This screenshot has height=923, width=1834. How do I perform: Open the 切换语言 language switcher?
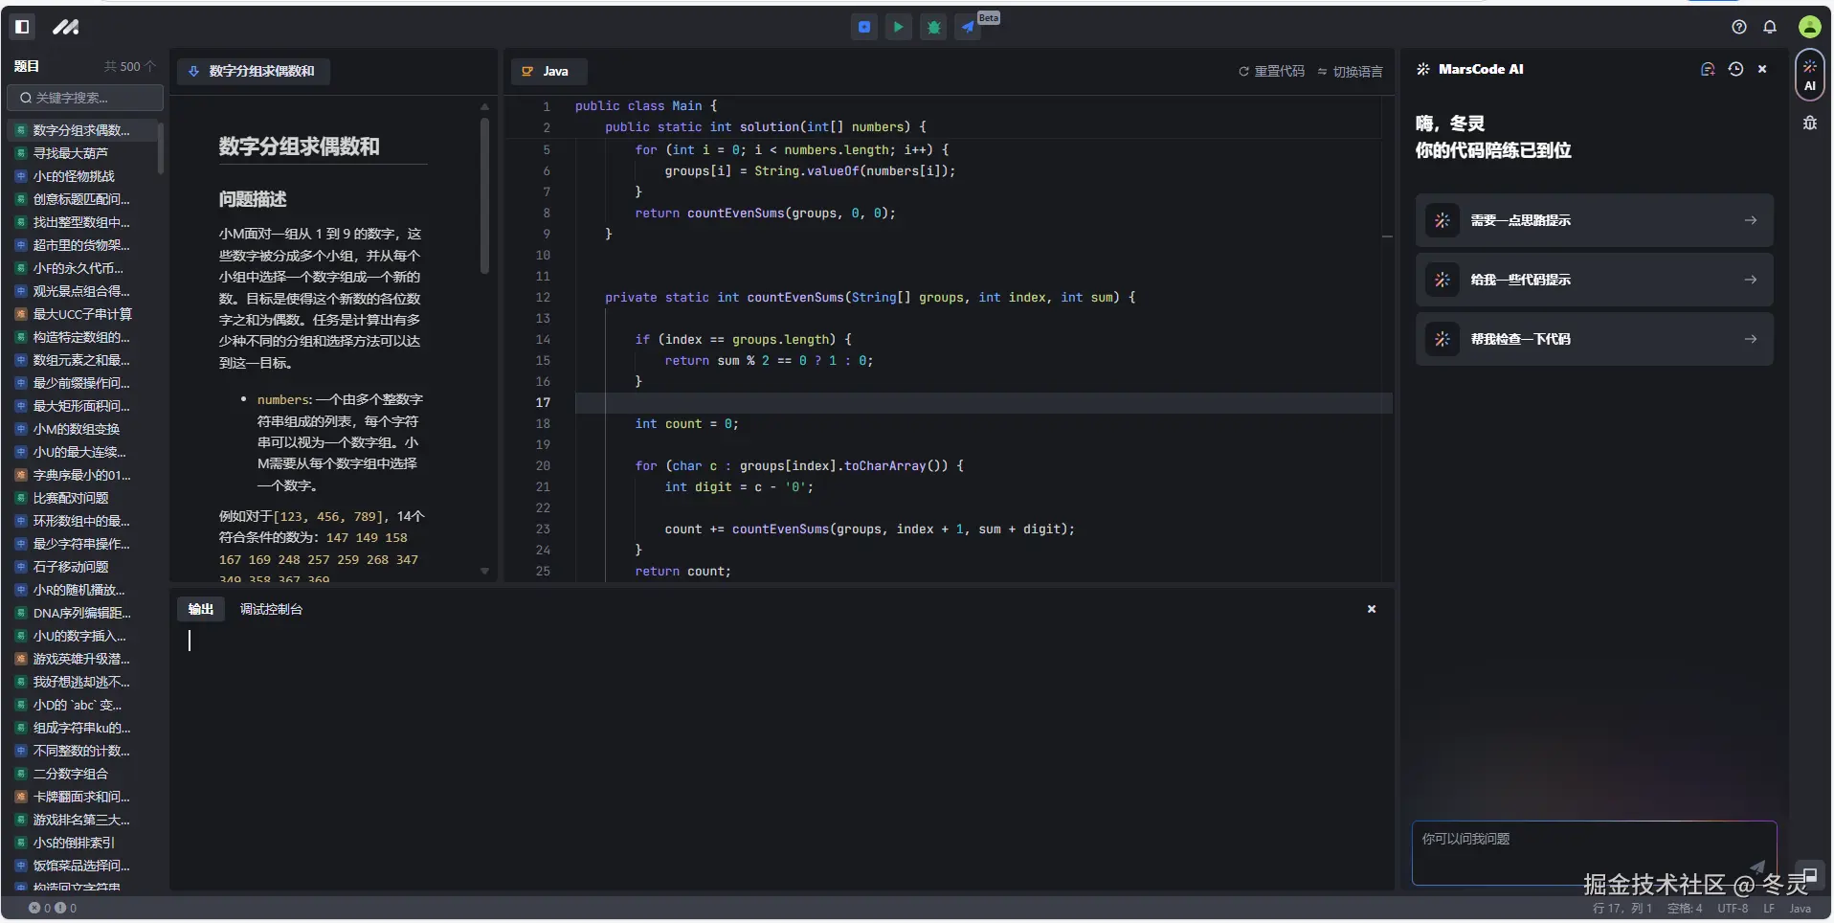tap(1350, 72)
